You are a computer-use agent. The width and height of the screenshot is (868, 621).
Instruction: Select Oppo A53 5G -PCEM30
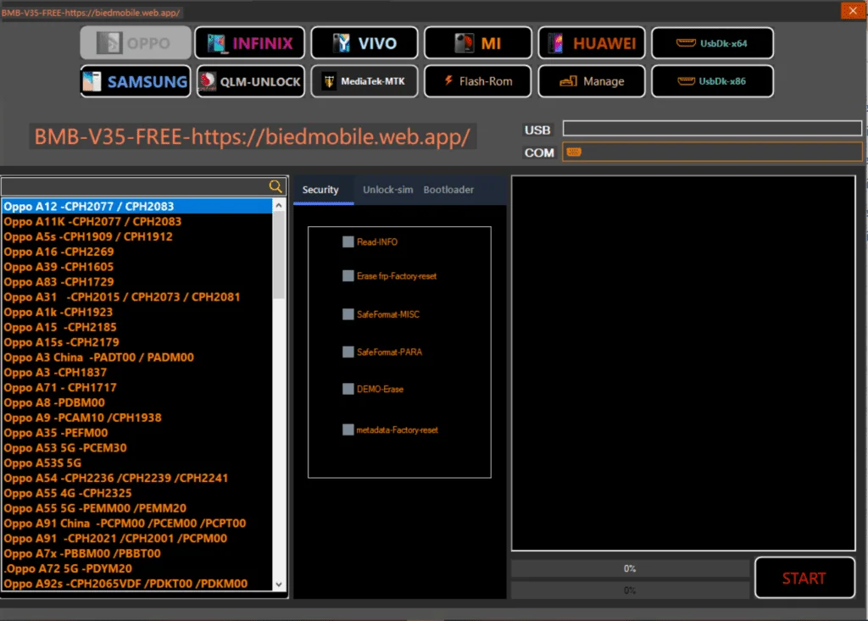tap(137, 448)
